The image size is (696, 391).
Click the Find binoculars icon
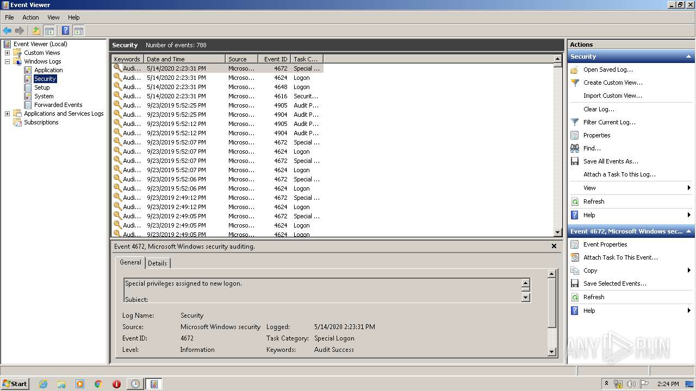tap(575, 148)
